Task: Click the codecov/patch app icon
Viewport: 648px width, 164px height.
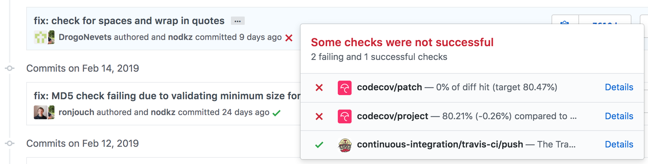Action: point(344,88)
